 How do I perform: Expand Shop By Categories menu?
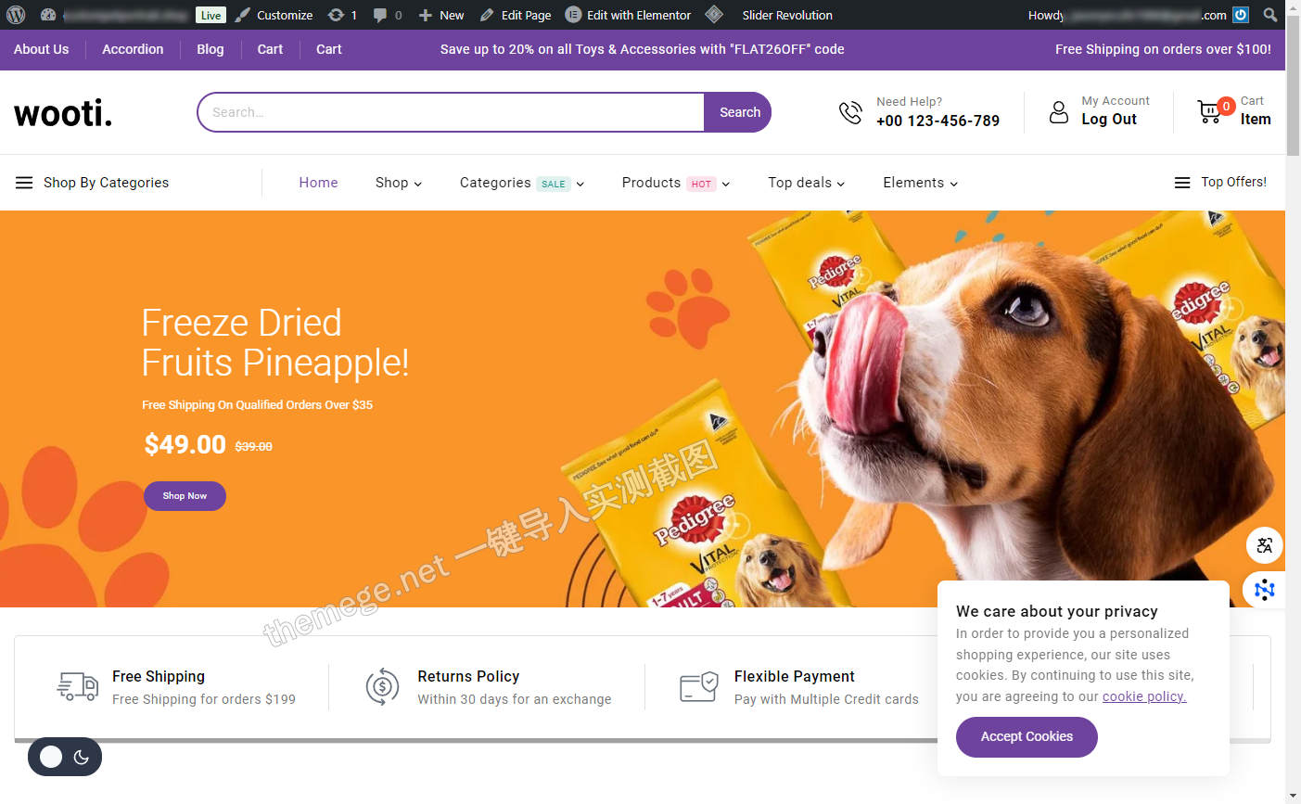pos(93,183)
